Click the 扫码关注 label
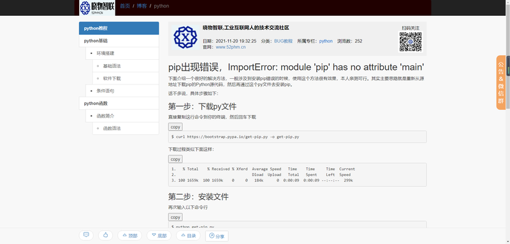Image resolution: width=510 pixels, height=244 pixels. tap(411, 28)
